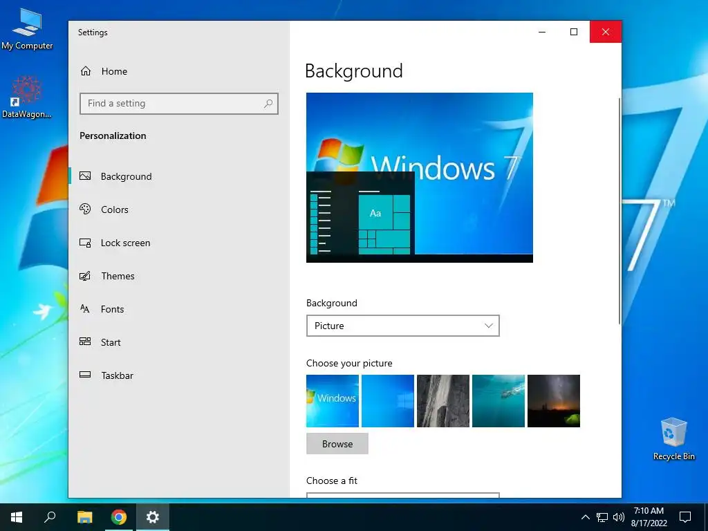The width and height of the screenshot is (708, 531).
Task: Click the Settings window vertical scrollbar
Action: (619, 211)
